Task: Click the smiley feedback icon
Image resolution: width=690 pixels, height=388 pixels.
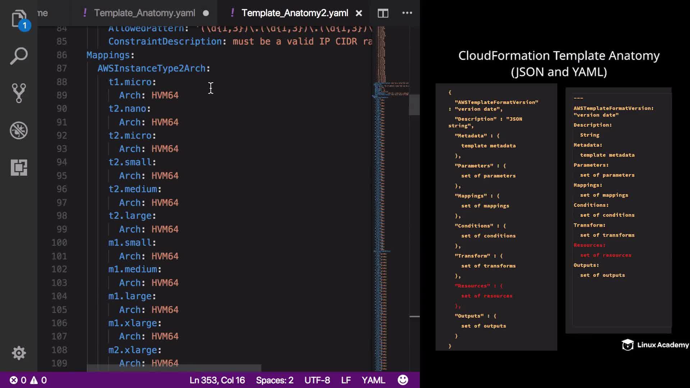Action: 403,380
